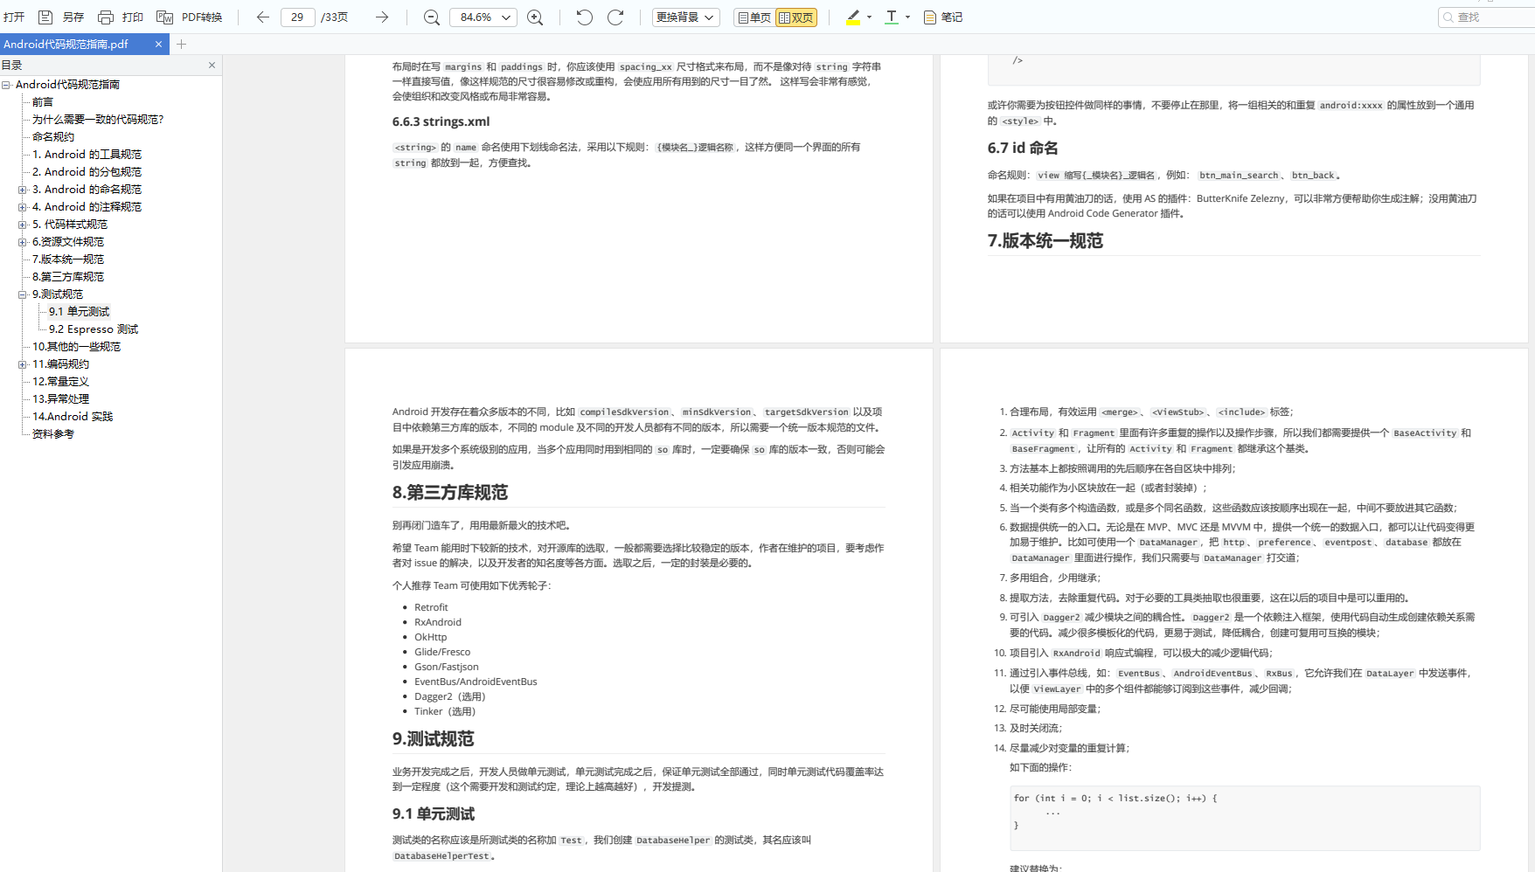Click the 6.6.3 strings.xml heading

(441, 121)
